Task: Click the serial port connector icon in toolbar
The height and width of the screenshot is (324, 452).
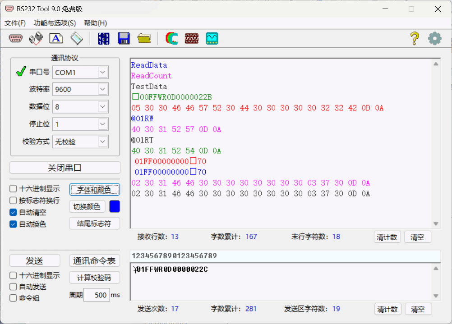Action: point(16,38)
